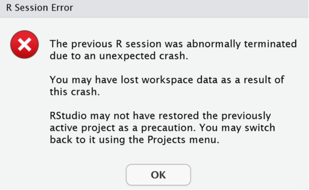Click the word 'switch' in the message
Viewport: 309px width, 190px height.
(x=260, y=128)
